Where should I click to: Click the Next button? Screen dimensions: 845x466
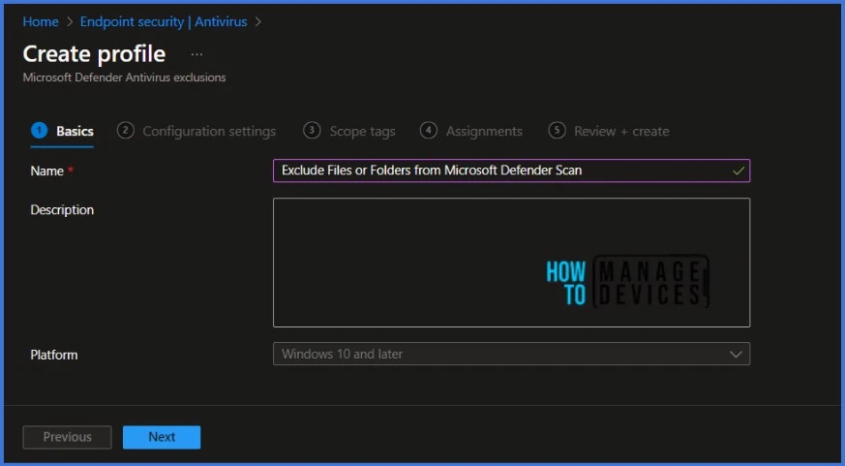[162, 437]
